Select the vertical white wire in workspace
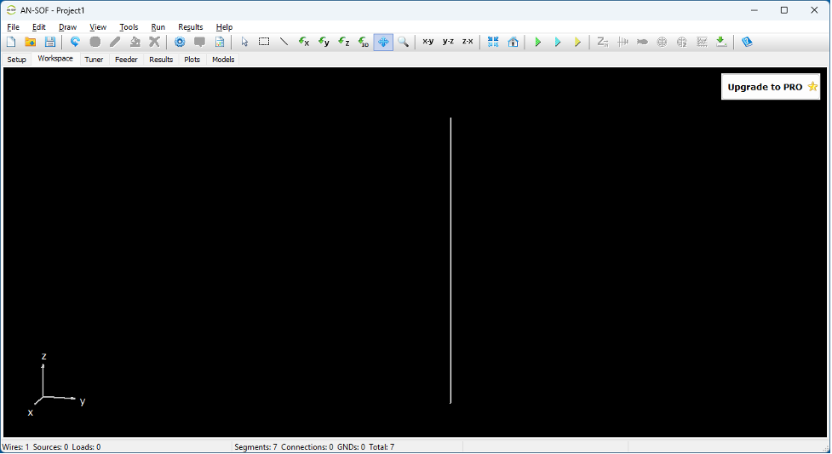This screenshot has width=832, height=454. point(450,260)
